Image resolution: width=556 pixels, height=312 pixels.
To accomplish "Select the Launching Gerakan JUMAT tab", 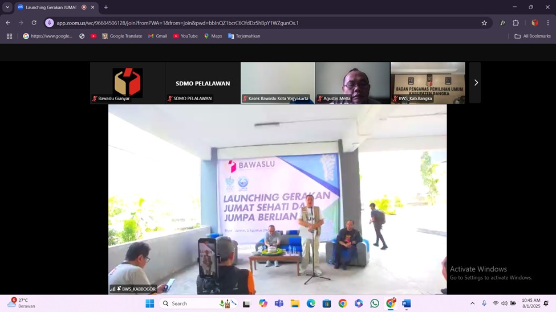I will click(x=56, y=7).
